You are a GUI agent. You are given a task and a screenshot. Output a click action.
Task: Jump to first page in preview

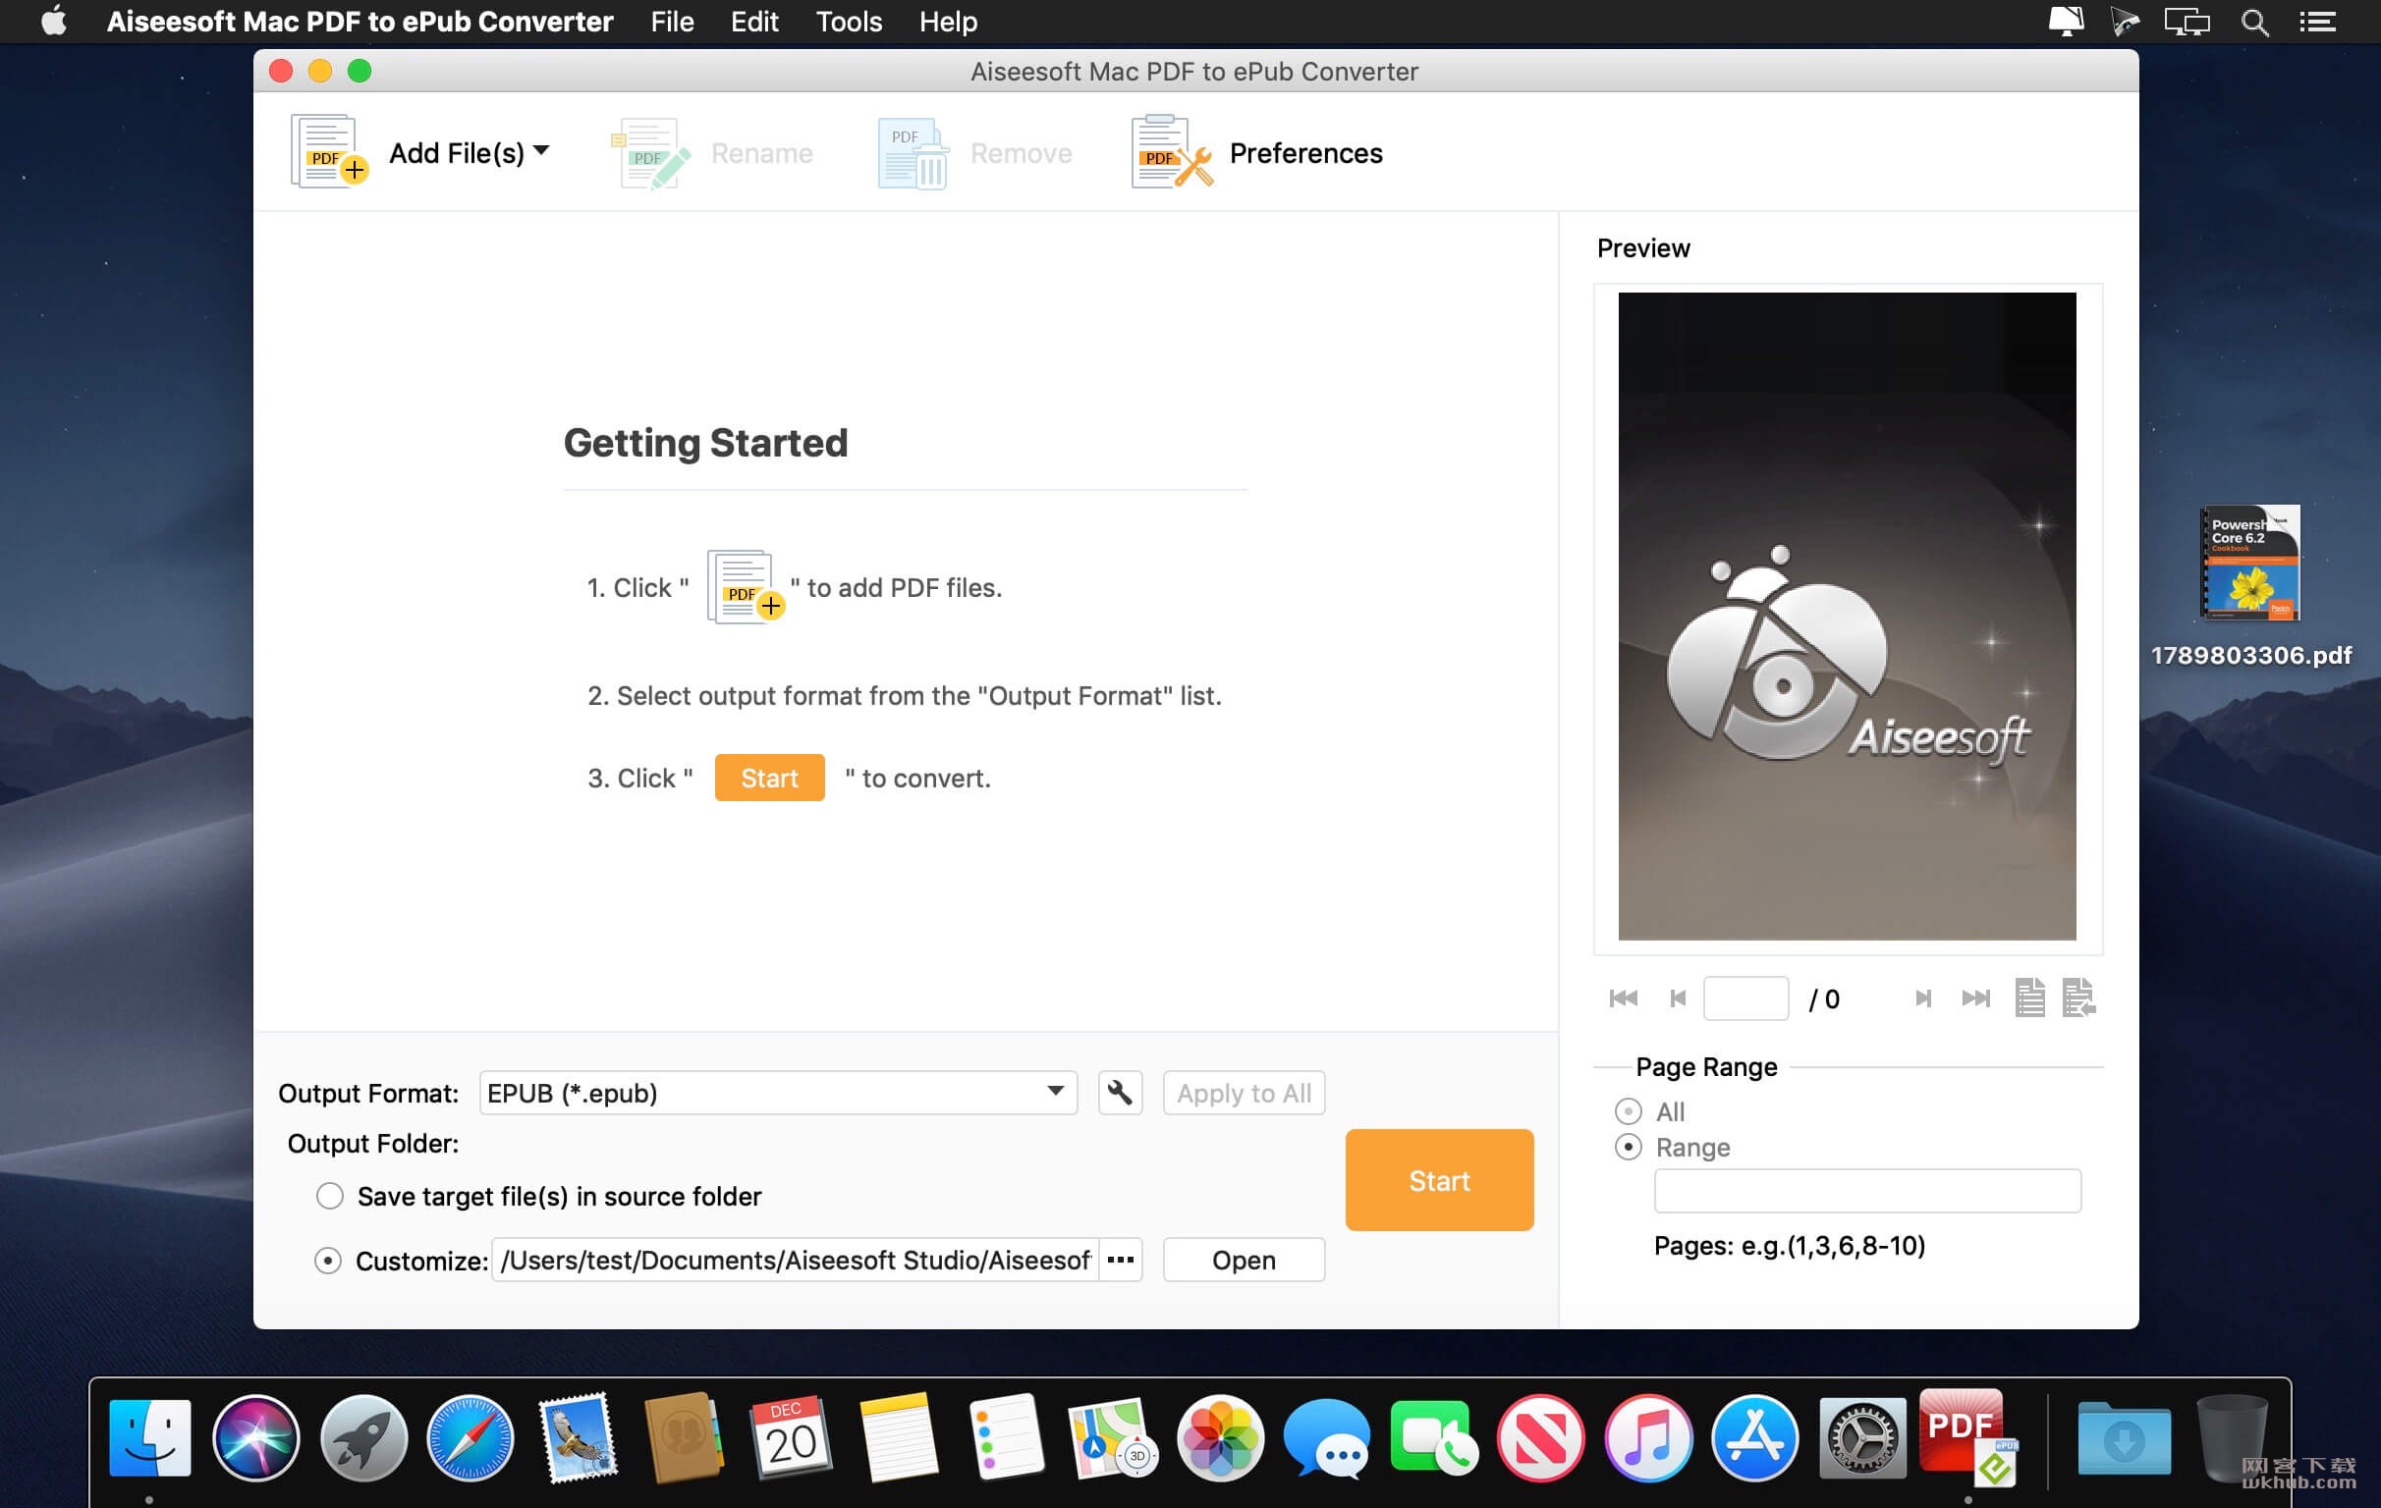[x=1623, y=998]
